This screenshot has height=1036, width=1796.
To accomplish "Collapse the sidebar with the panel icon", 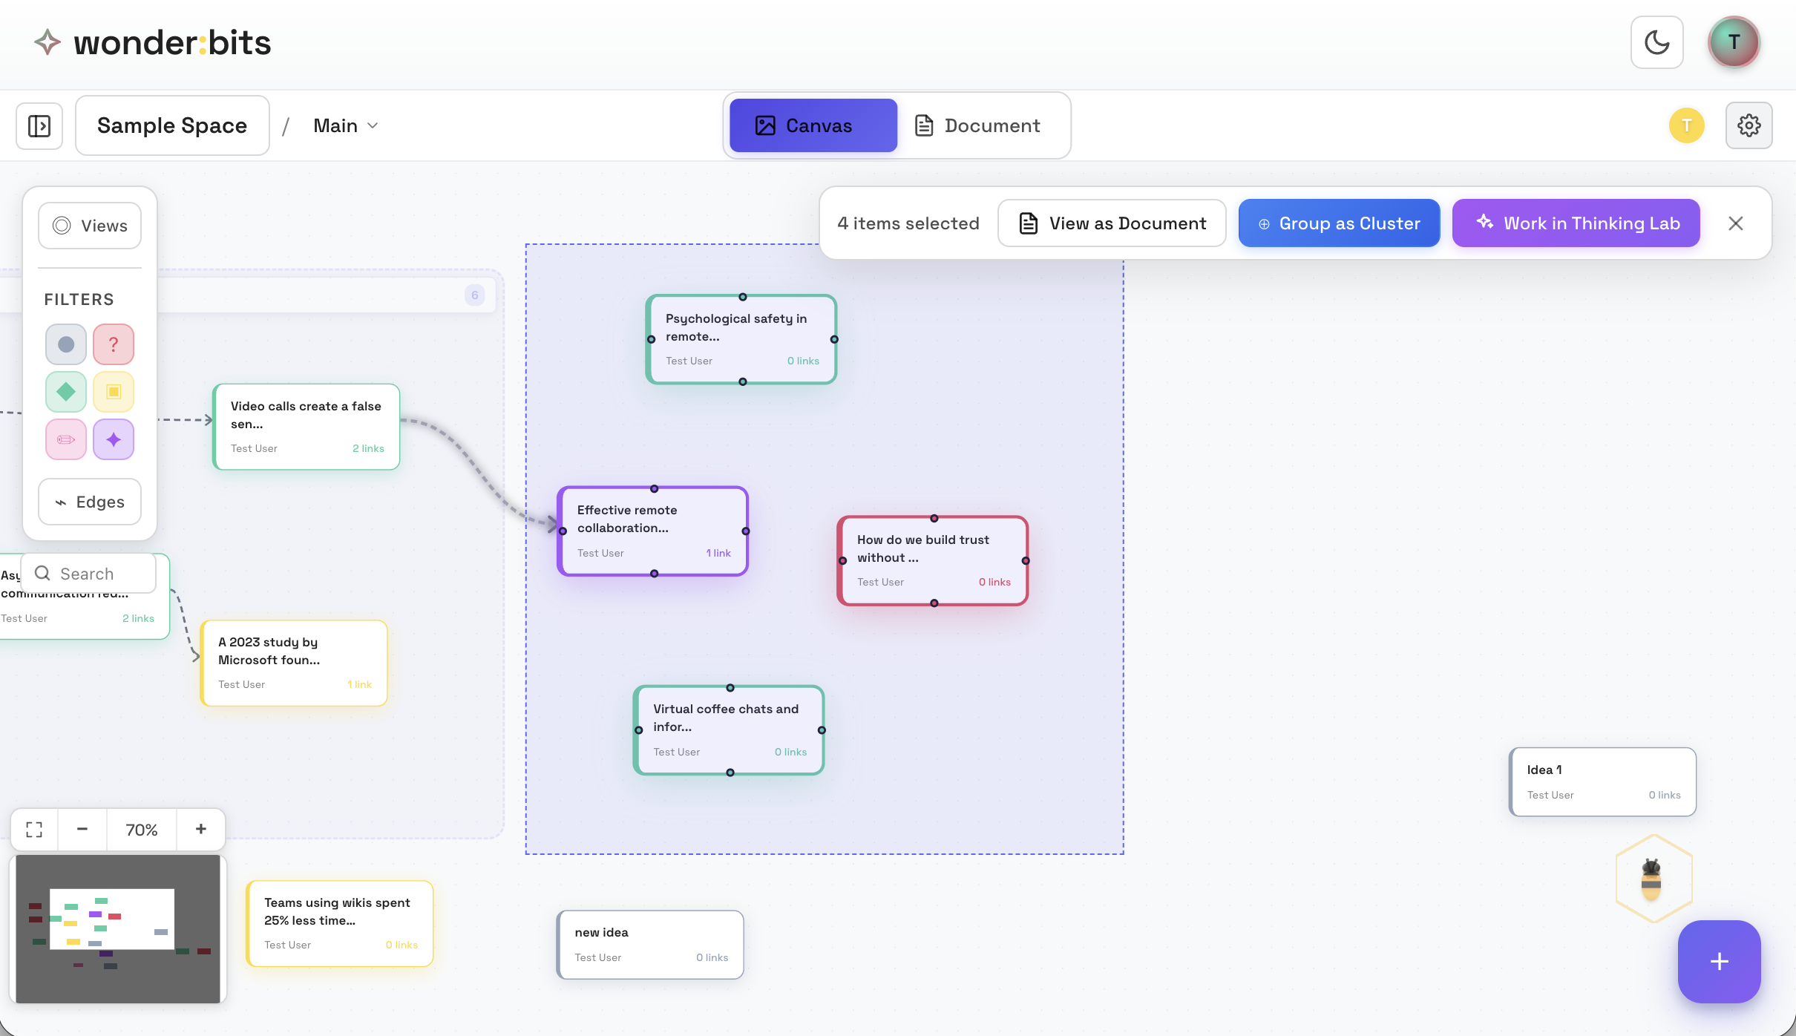I will pyautogui.click(x=39, y=125).
